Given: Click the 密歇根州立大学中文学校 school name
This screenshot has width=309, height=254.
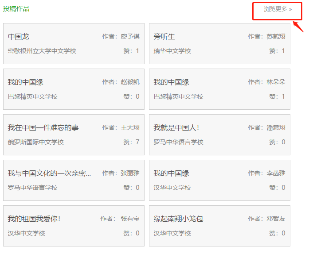Looking at the screenshot, I should (x=42, y=51).
